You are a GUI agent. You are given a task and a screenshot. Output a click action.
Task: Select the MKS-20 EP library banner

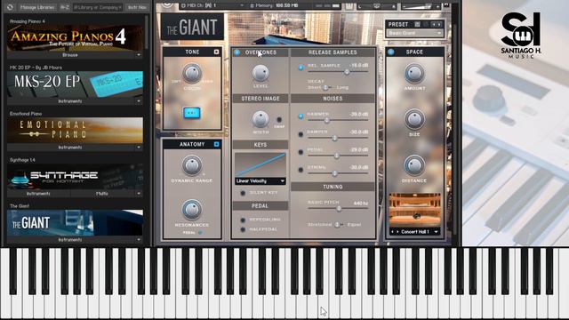[x=75, y=84]
